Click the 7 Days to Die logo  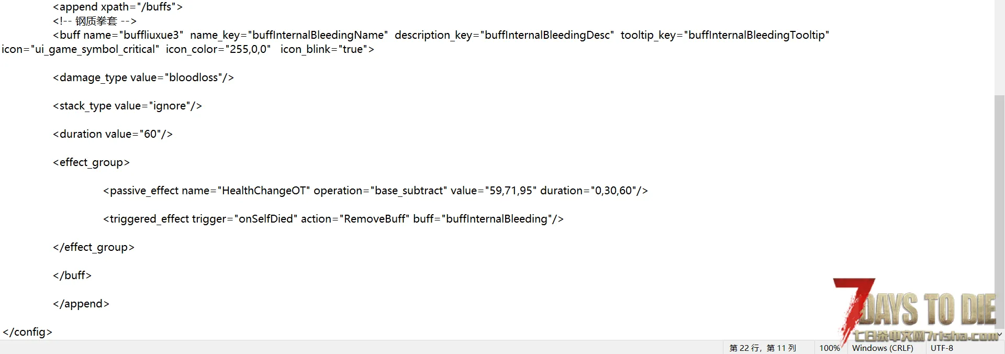click(x=916, y=310)
